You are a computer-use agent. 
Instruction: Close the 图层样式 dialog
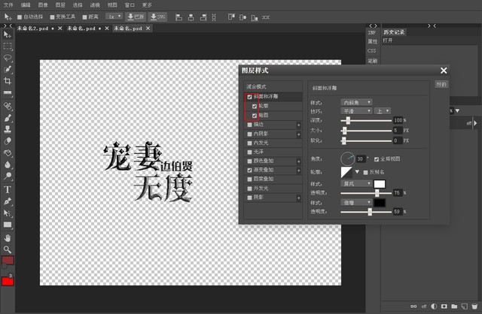click(444, 71)
